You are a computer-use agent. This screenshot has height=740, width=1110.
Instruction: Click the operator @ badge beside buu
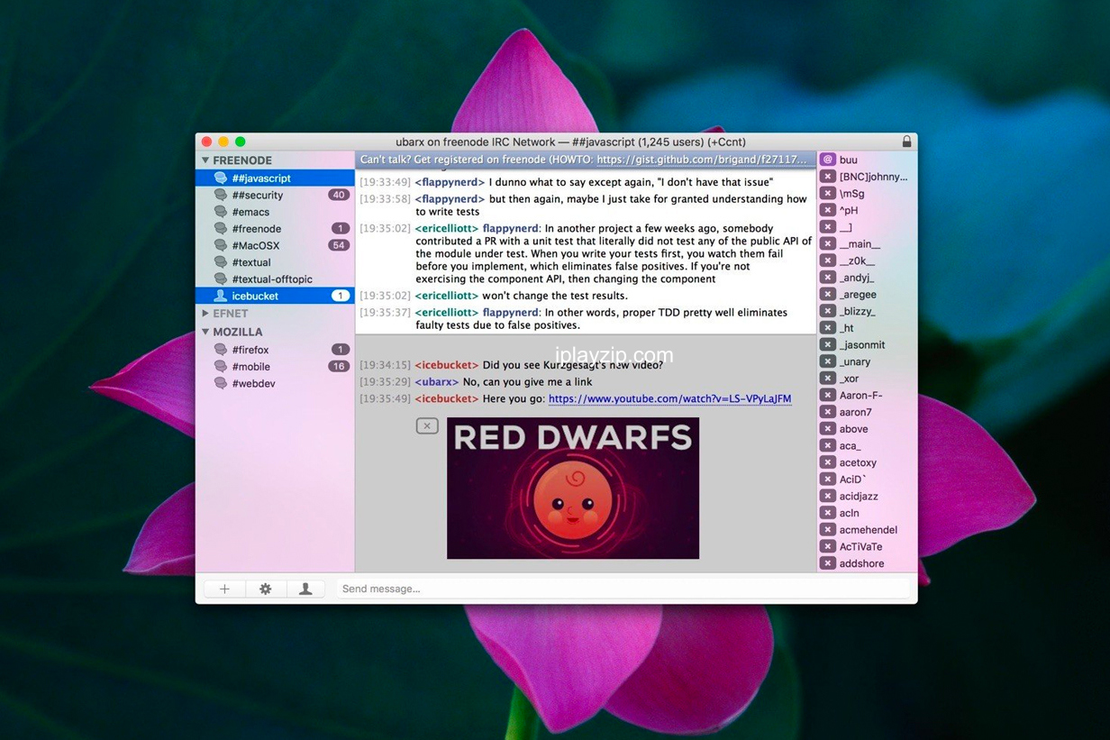pos(827,160)
